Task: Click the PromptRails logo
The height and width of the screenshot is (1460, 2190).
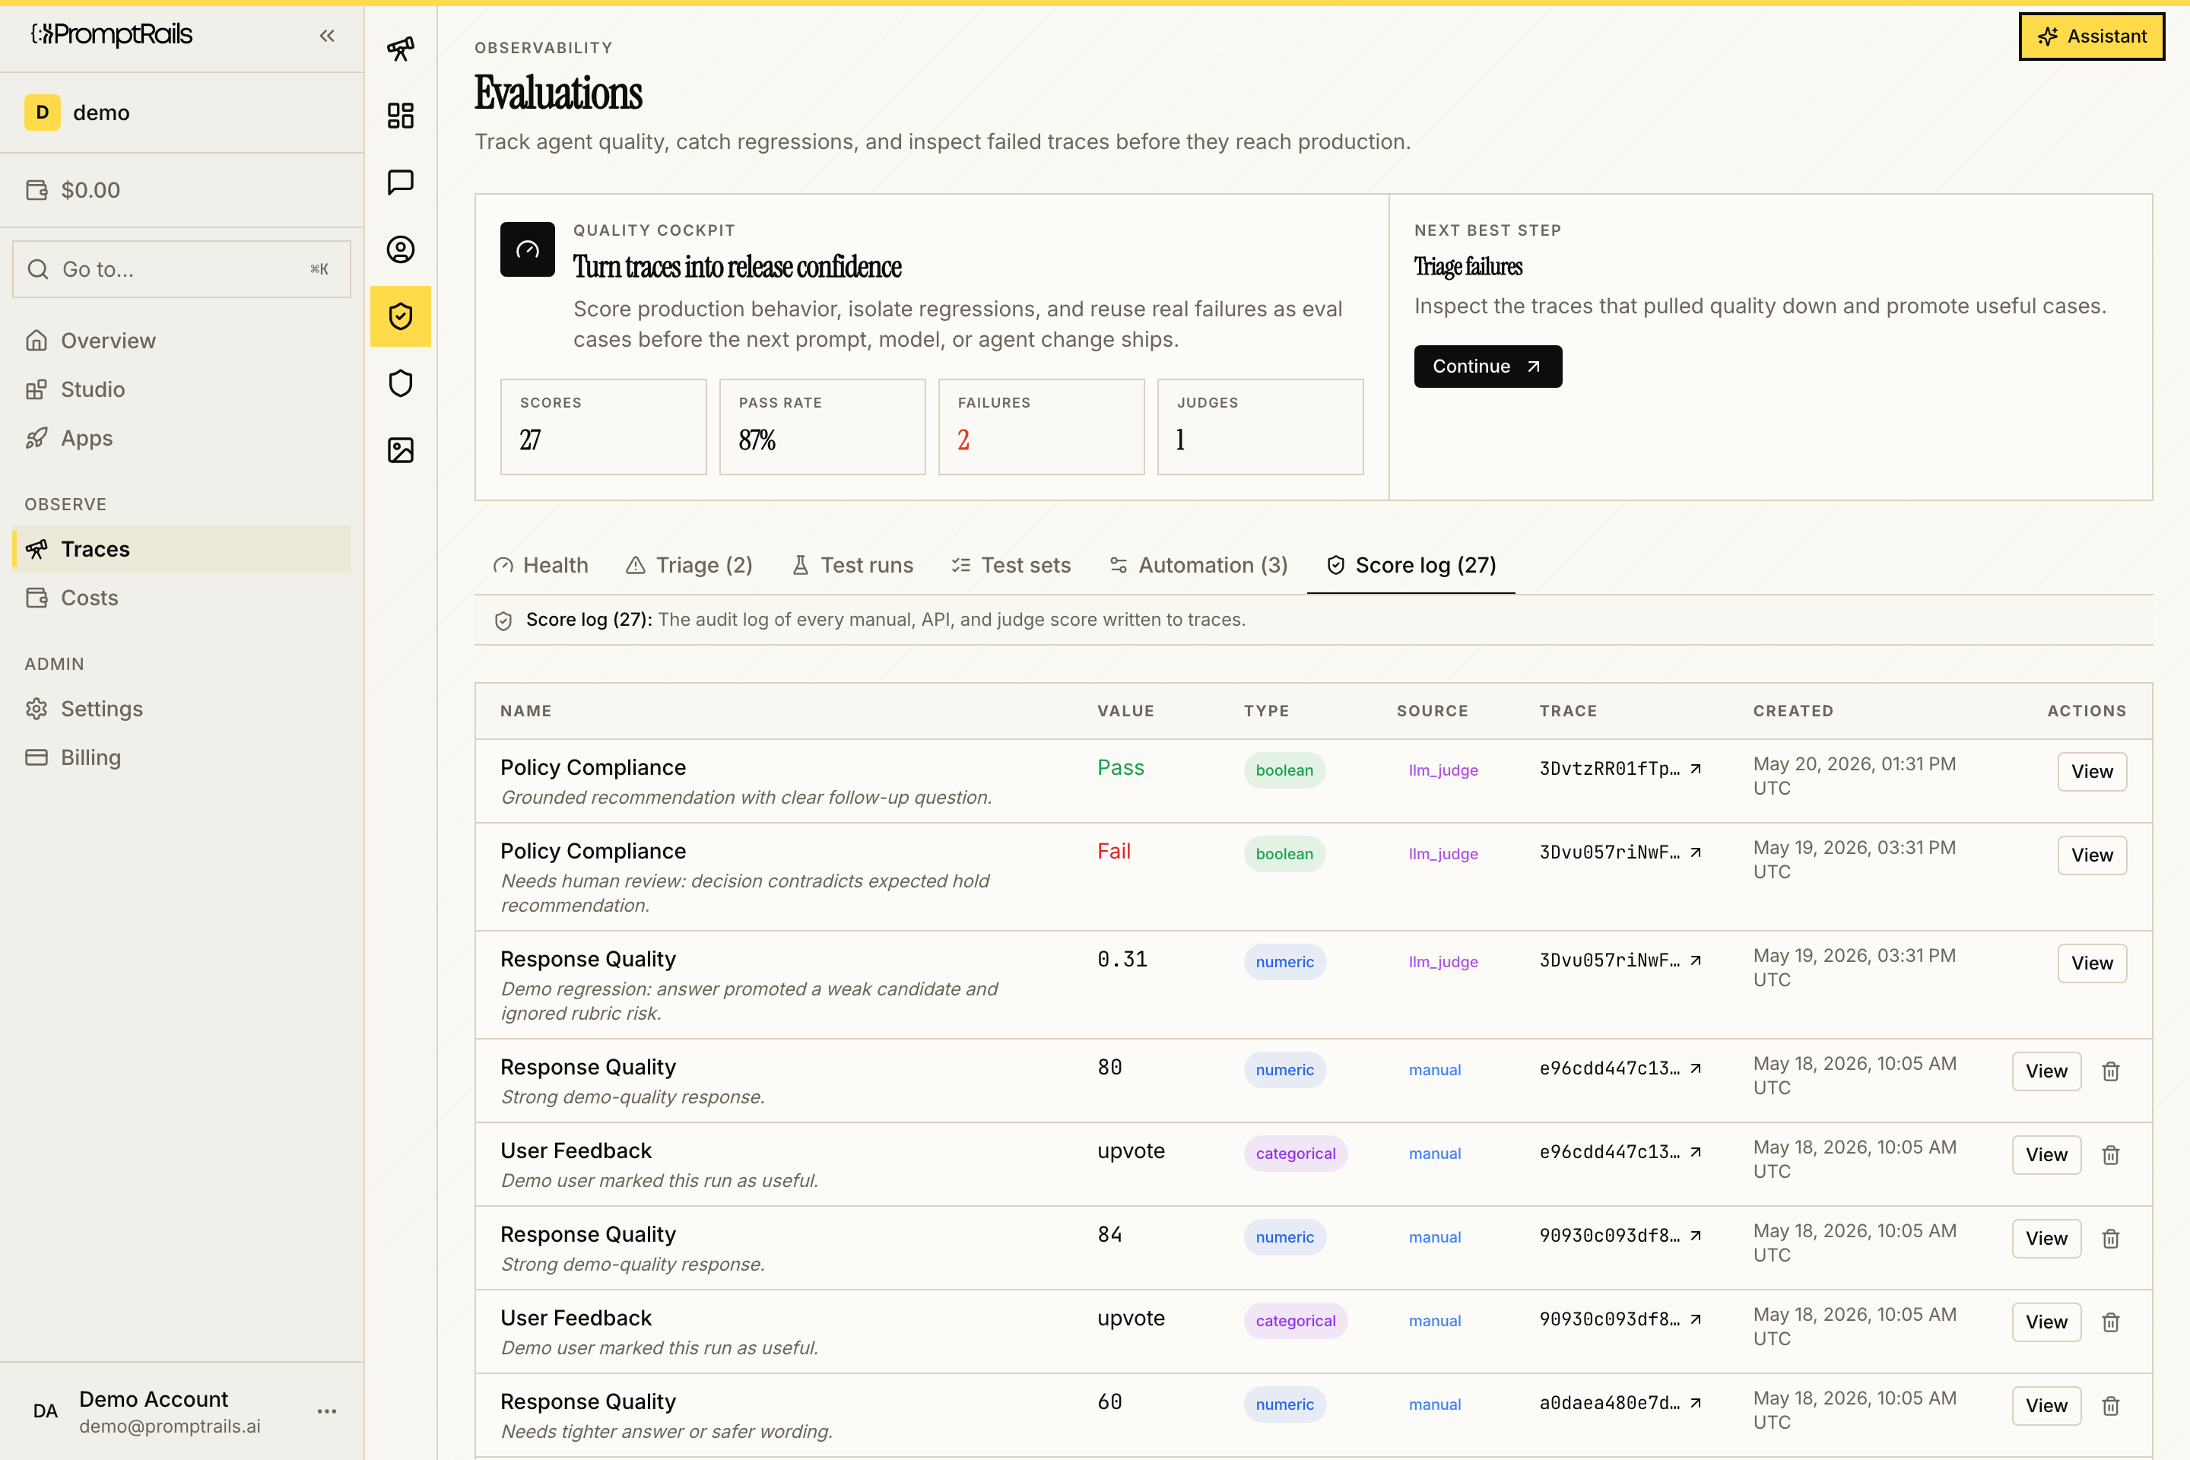Action: [x=112, y=34]
